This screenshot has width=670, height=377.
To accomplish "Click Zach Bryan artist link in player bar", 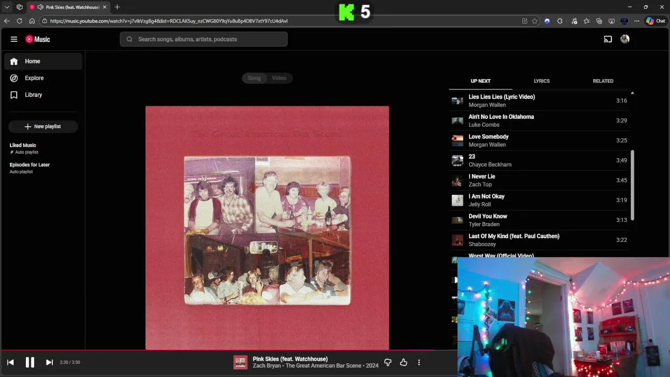I will (x=267, y=366).
